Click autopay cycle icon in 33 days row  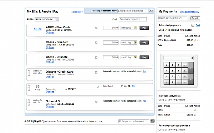tap(29, 88)
